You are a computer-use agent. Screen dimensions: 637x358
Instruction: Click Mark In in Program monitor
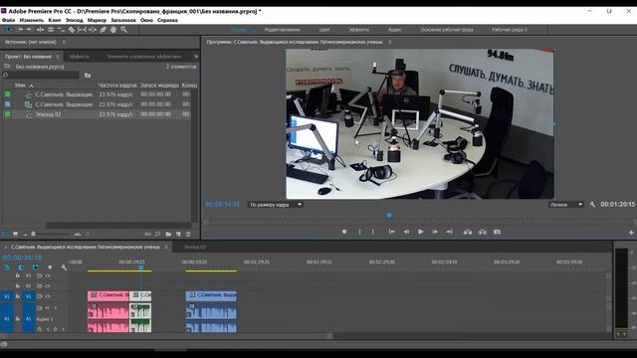tap(359, 232)
